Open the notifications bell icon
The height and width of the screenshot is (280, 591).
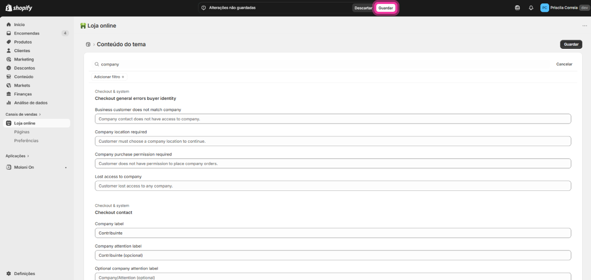pyautogui.click(x=531, y=8)
